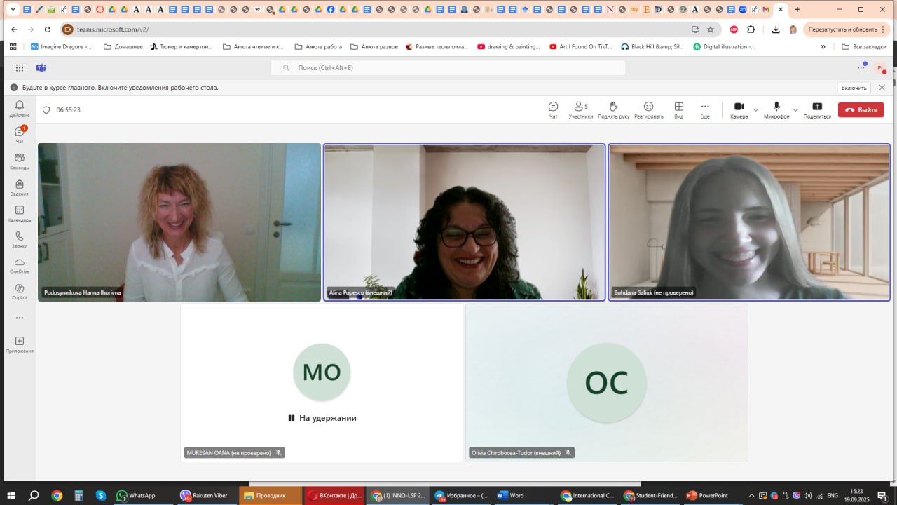Open the Reactions menu
This screenshot has height=505, width=897.
(648, 109)
